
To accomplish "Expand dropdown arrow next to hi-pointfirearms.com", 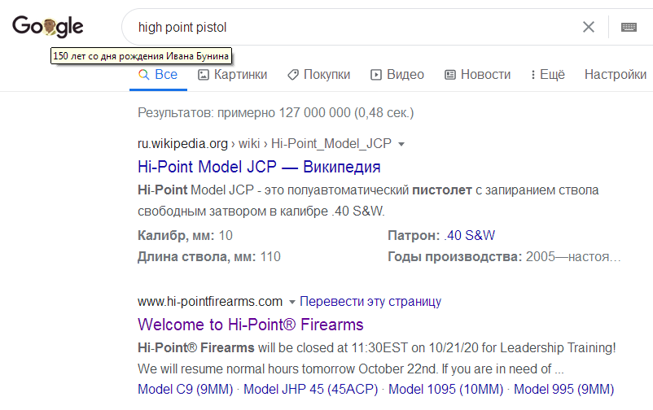I will click(x=292, y=302).
